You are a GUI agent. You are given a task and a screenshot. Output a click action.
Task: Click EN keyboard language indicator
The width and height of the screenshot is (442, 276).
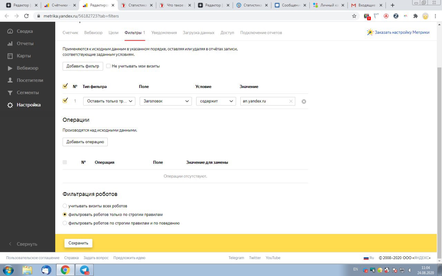pos(356,269)
